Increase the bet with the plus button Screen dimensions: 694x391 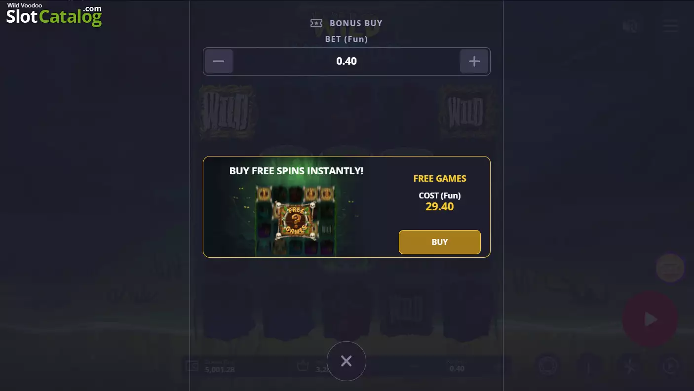click(x=474, y=61)
